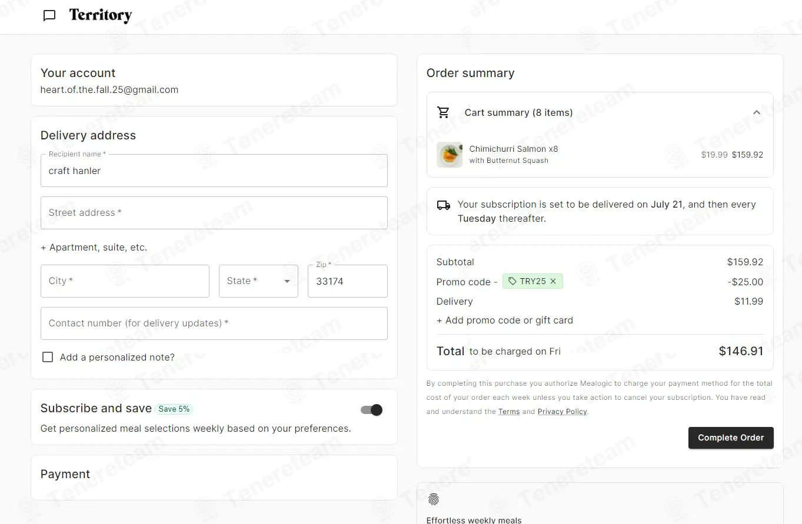Expand Apartment, suite, etc. field
This screenshot has width=802, height=524.
94,248
